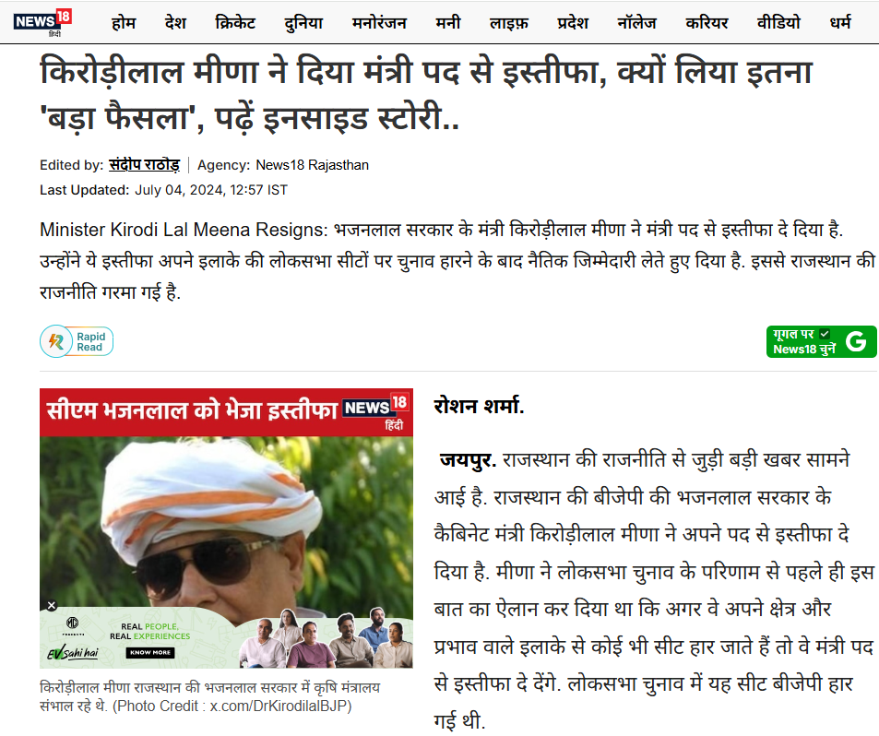
Task: Select the मनोरंजन menu item
Action: (379, 23)
